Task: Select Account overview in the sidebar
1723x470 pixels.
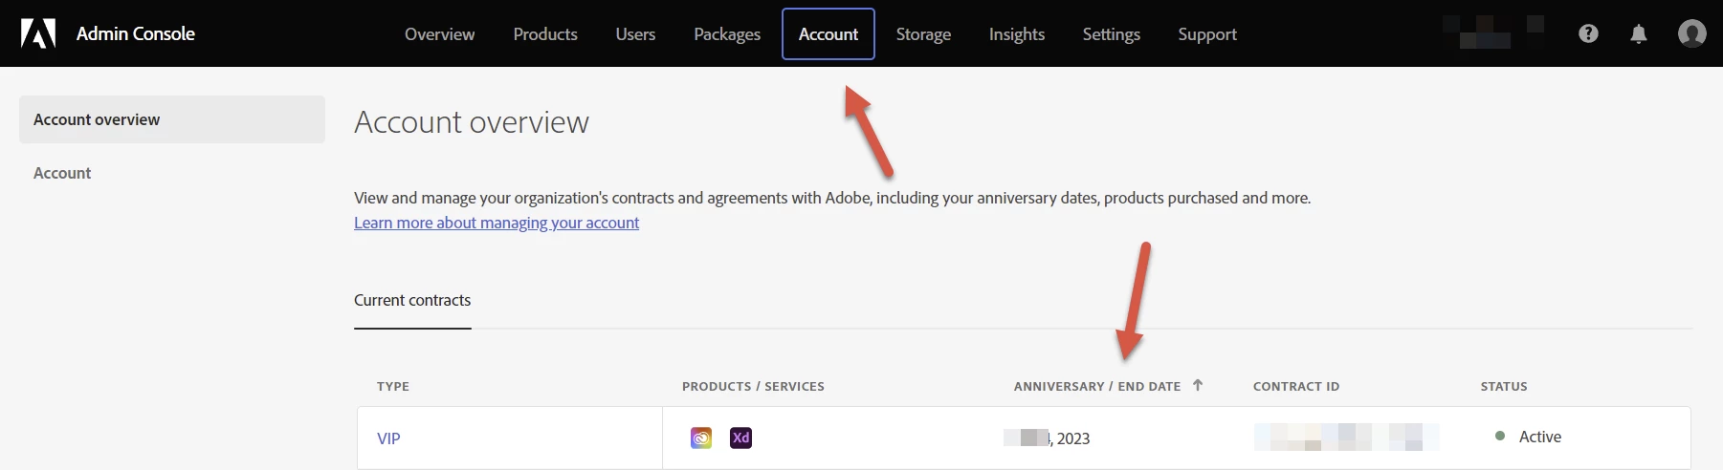Action: click(x=172, y=119)
